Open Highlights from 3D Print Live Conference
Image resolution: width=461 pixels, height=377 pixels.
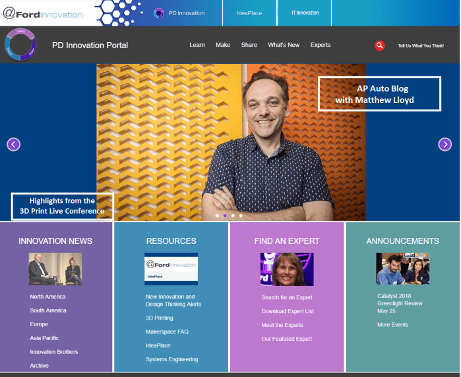coord(63,206)
